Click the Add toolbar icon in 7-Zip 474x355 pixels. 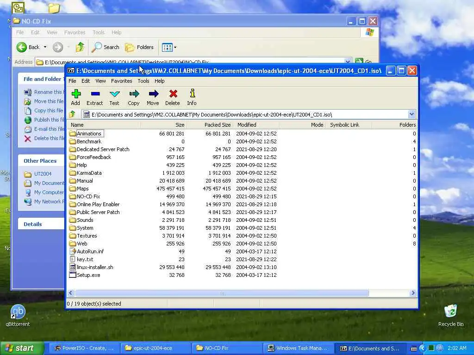click(x=75, y=97)
